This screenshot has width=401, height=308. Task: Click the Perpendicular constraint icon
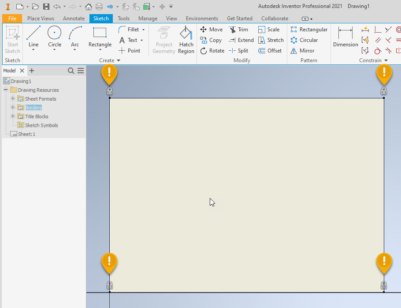click(x=378, y=30)
